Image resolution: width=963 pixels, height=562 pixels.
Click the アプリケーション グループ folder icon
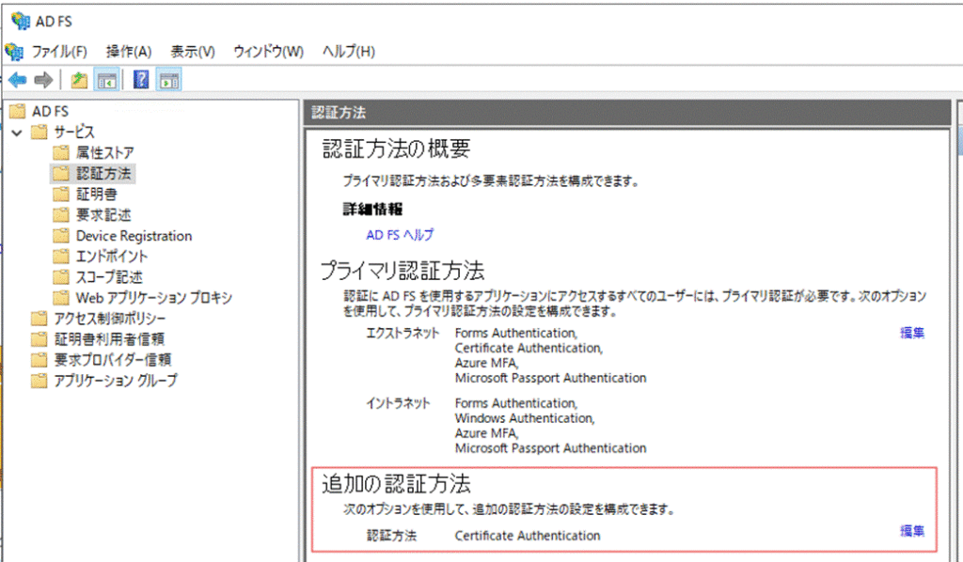coord(39,381)
